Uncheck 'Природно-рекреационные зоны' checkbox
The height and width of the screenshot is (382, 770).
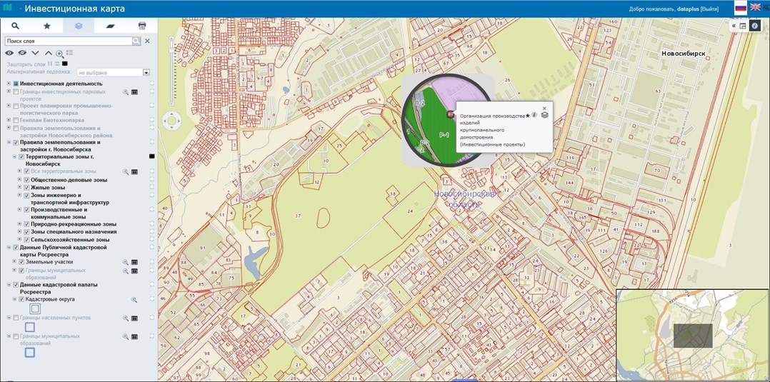point(27,224)
